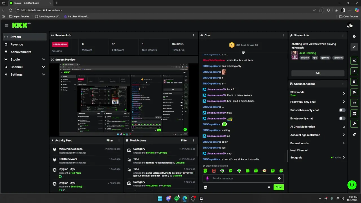This screenshot has height=203, width=361.
Task: Toggle the channel actions icon in right toolbar
Action: click(354, 113)
